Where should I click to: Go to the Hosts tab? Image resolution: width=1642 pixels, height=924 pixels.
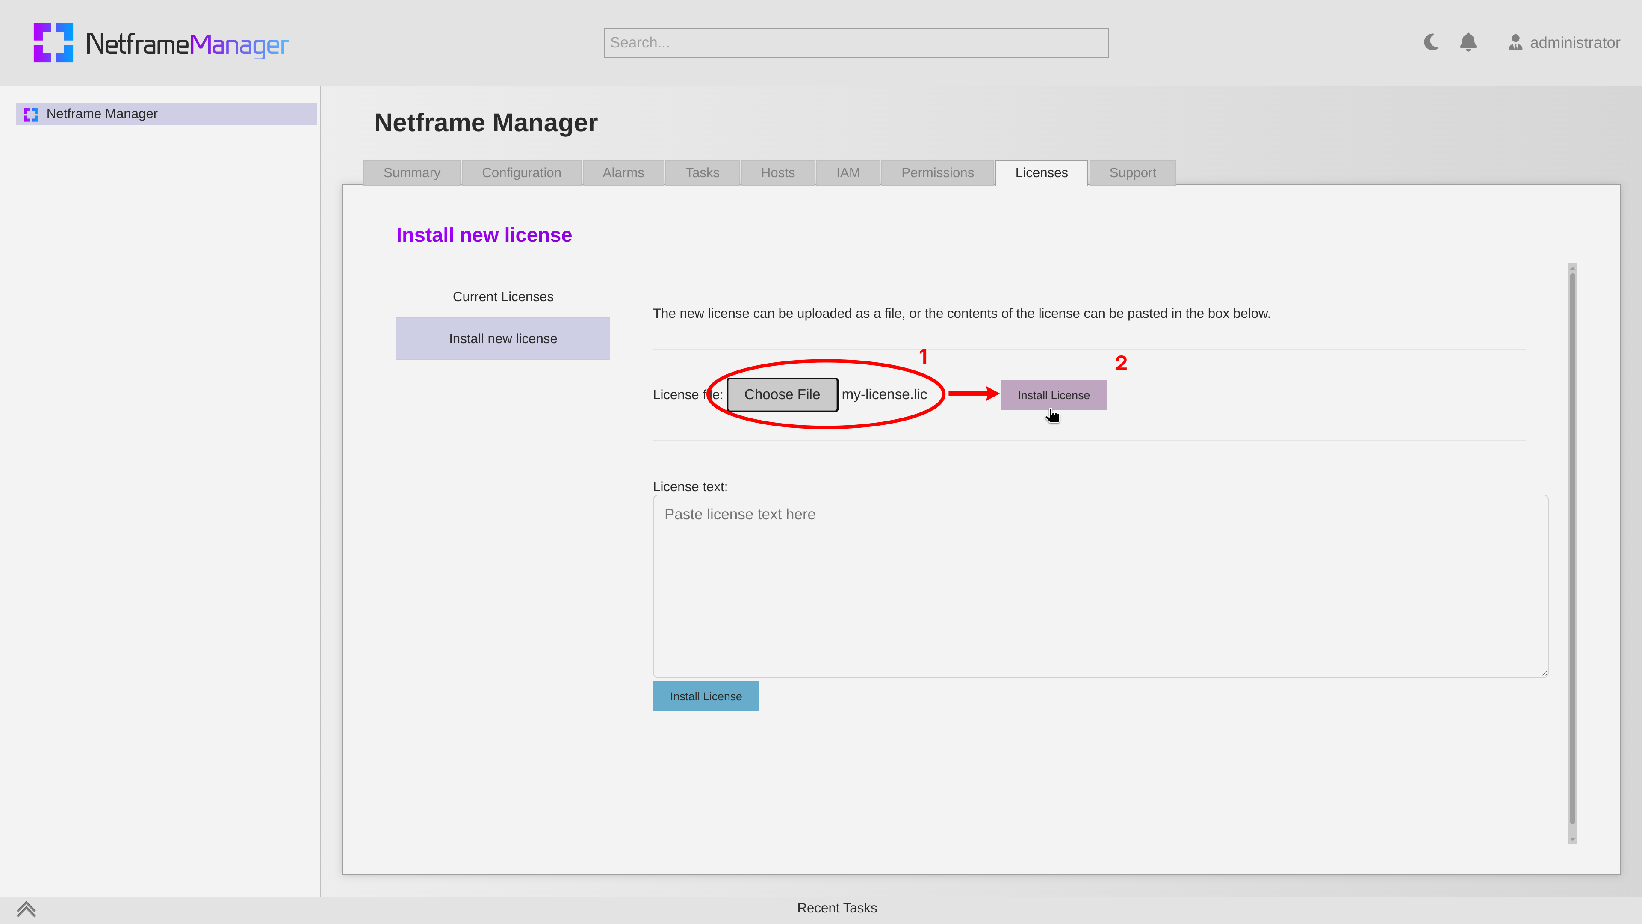[x=778, y=173]
